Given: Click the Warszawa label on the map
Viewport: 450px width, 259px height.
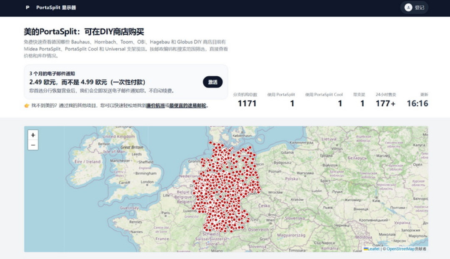Looking at the screenshot, I should [305, 173].
